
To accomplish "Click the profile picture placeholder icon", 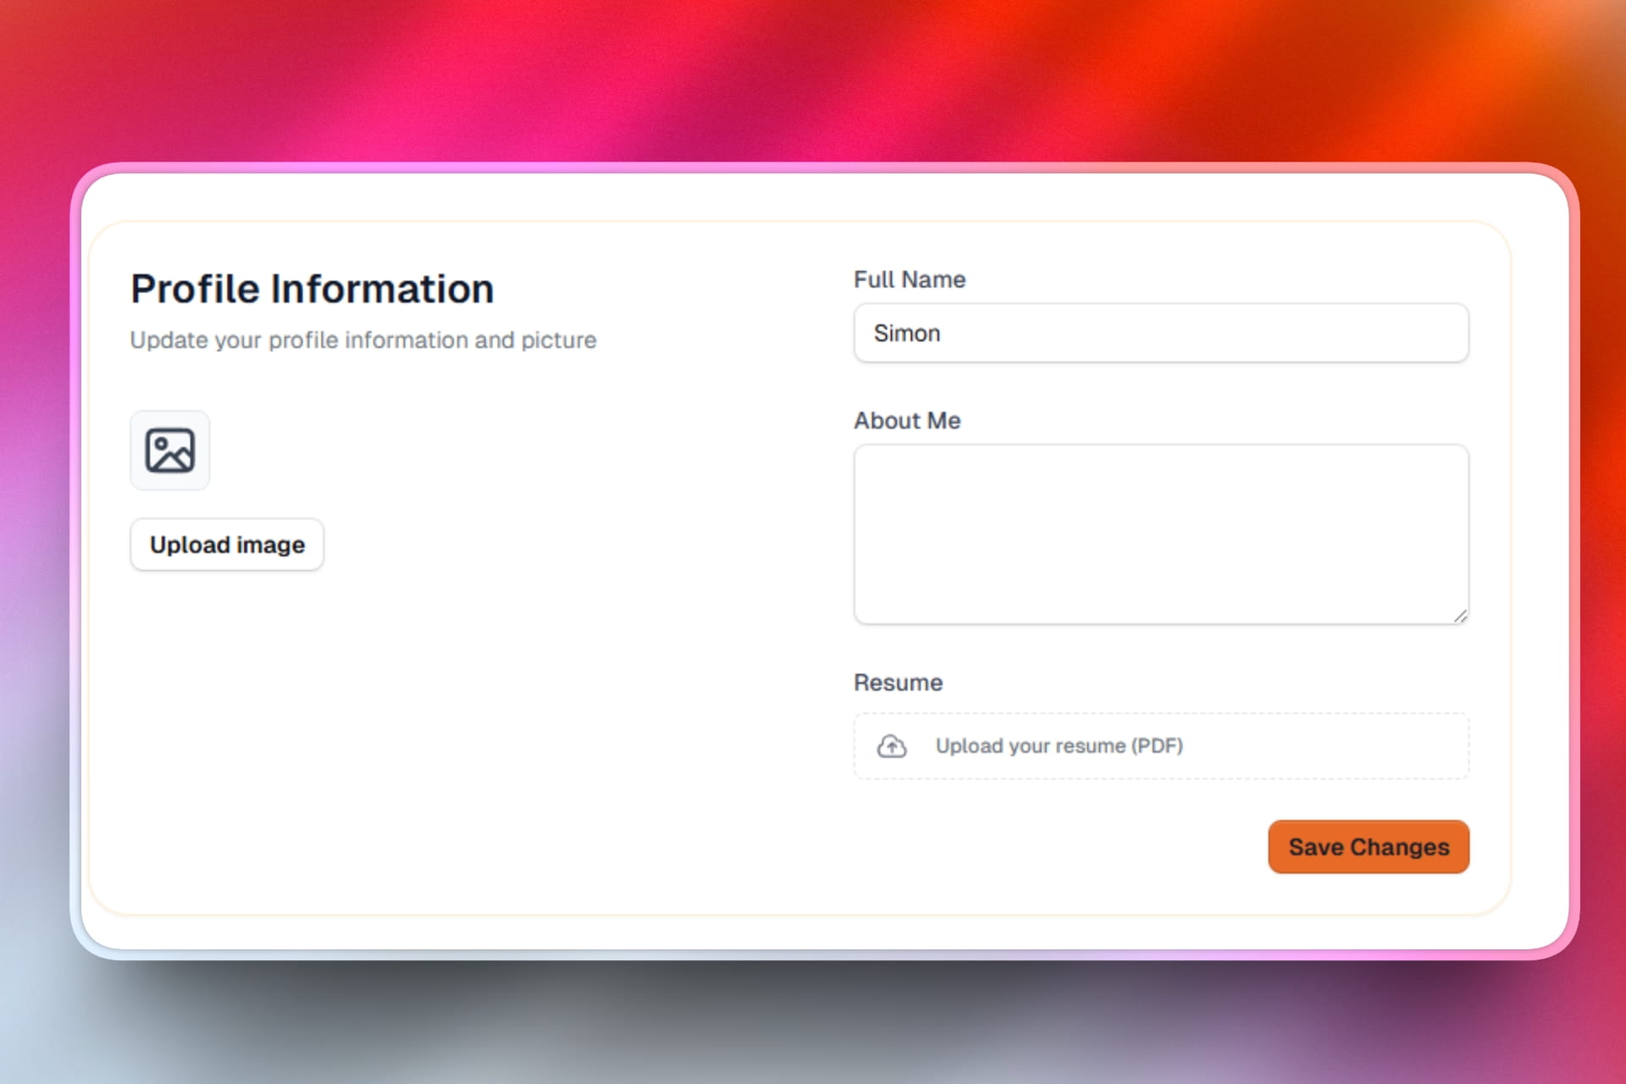I will (x=169, y=451).
